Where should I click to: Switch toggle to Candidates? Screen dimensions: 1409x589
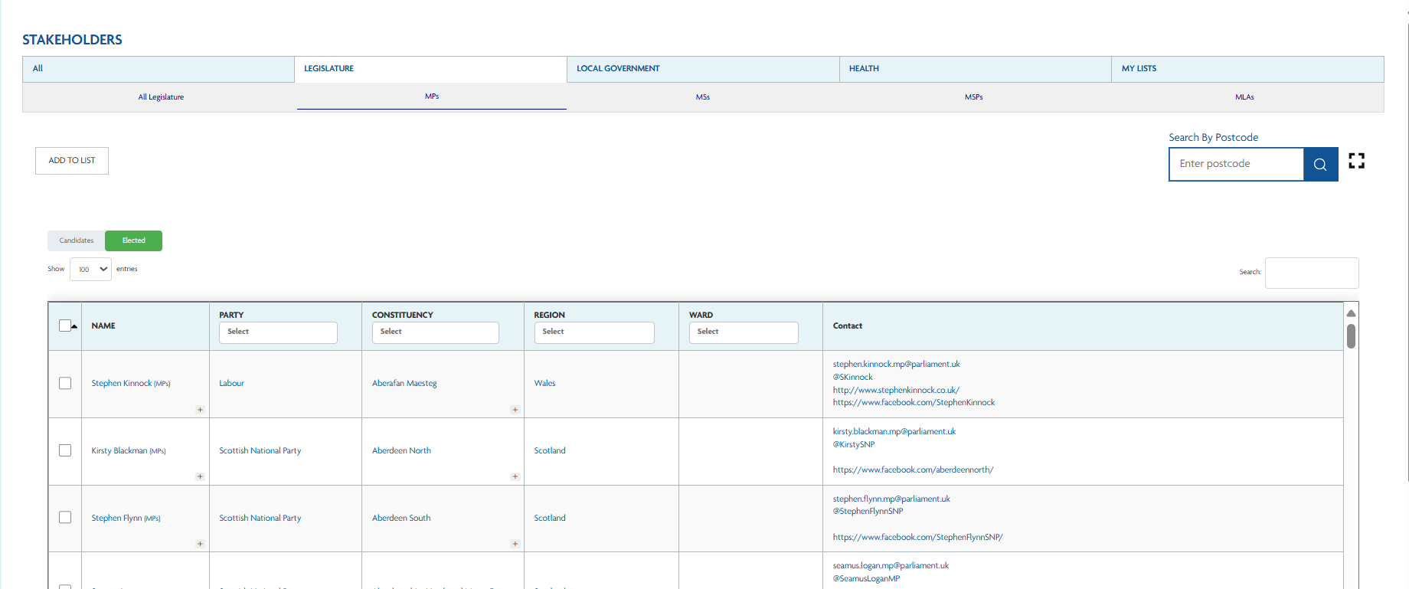(x=77, y=241)
